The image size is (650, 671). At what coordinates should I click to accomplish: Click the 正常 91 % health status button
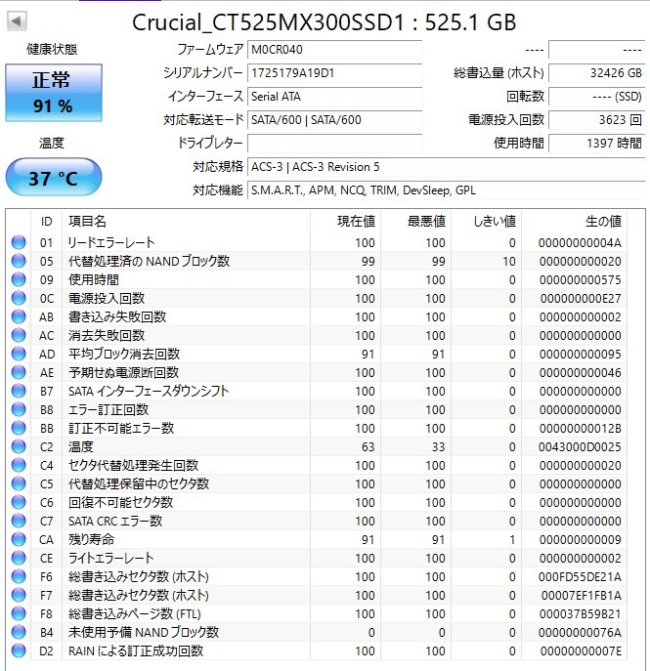pyautogui.click(x=54, y=93)
